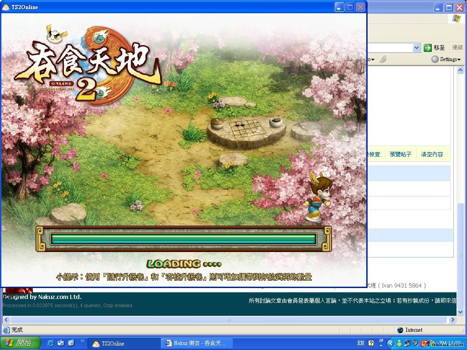Click the page icon beside 完成 in the status bar
Screen dimensions: 467x350
click(x=6, y=330)
